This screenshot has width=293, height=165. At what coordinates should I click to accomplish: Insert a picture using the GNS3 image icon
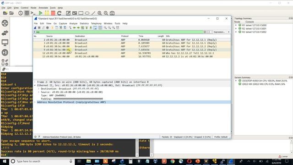[75, 13]
